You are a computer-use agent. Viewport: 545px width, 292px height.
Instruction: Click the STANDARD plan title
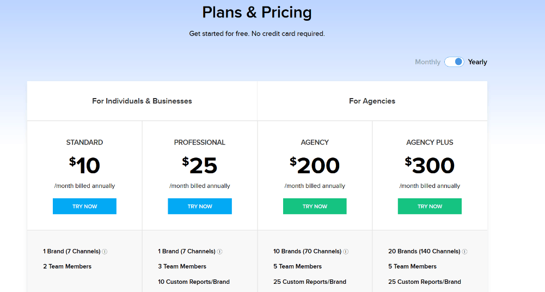coord(84,143)
